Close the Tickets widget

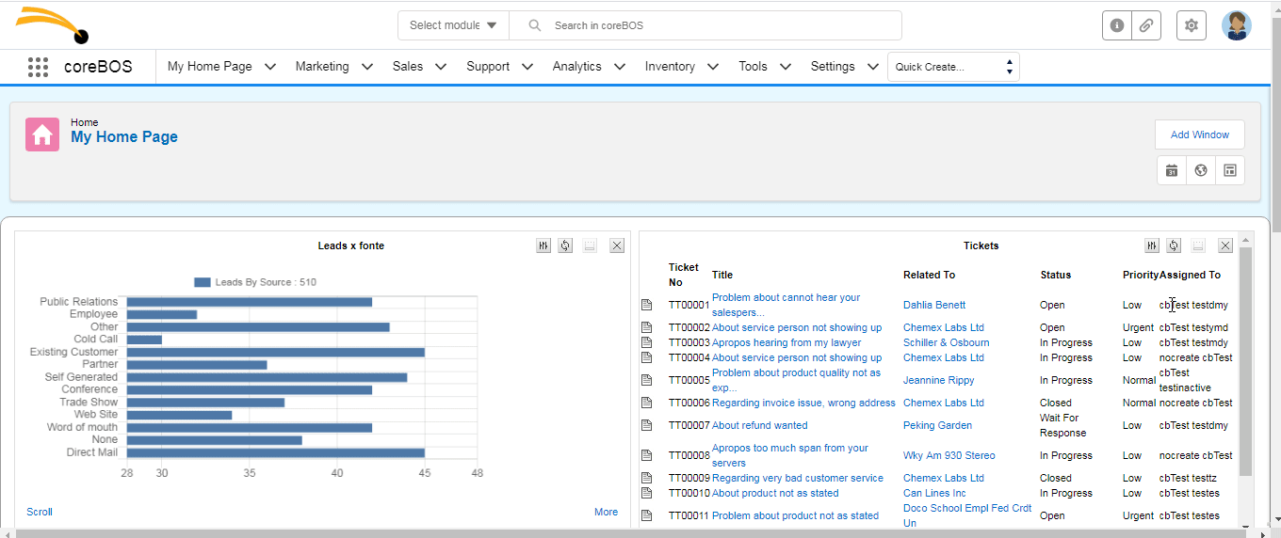click(x=1225, y=245)
